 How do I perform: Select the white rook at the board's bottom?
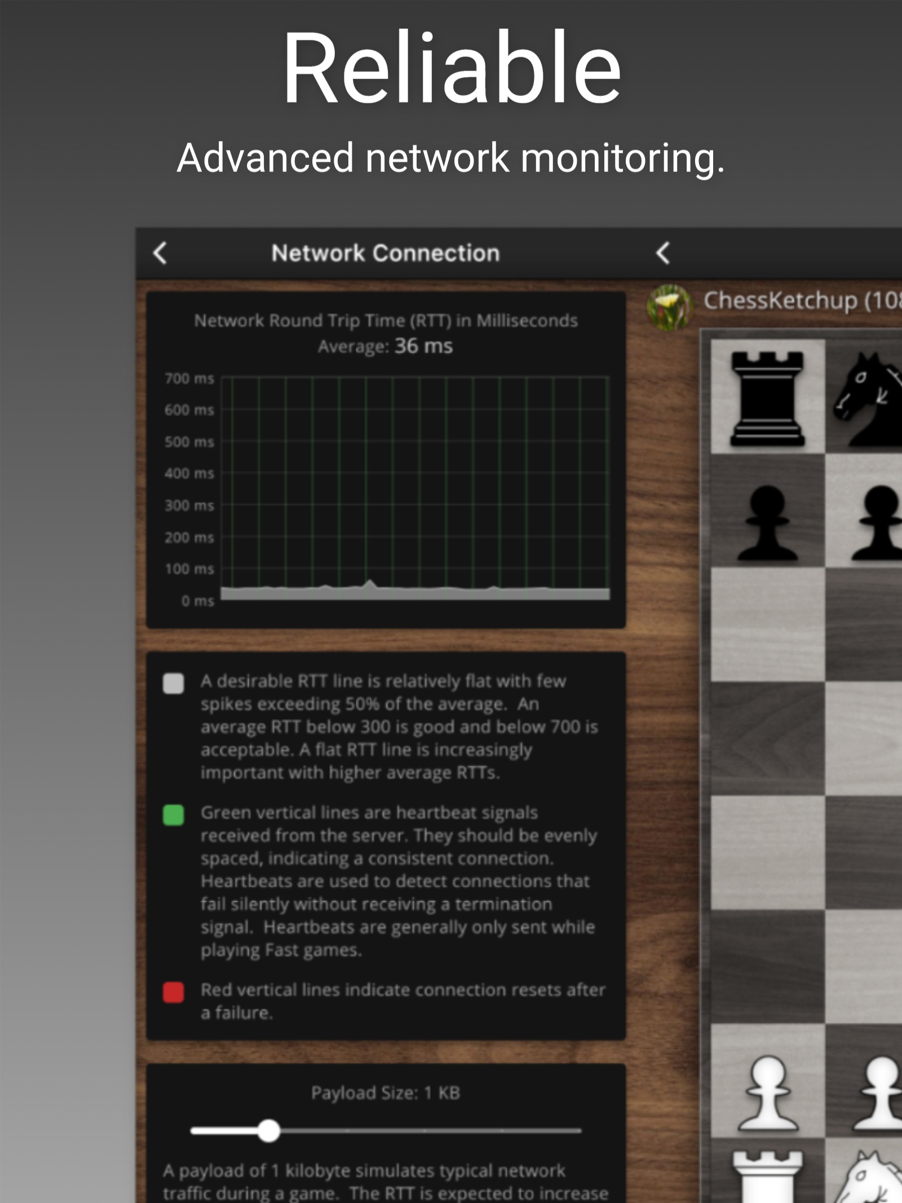767,1177
